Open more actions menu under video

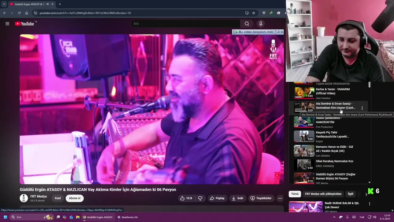pyautogui.click(x=280, y=198)
